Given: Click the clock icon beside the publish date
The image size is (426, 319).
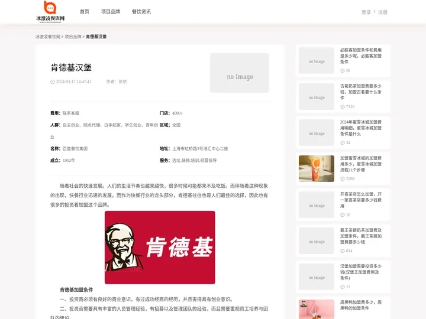Looking at the screenshot, I should (53, 82).
